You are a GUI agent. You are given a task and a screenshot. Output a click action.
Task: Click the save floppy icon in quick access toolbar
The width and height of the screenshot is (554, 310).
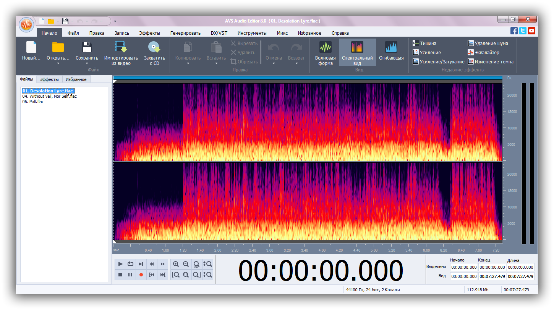[65, 21]
